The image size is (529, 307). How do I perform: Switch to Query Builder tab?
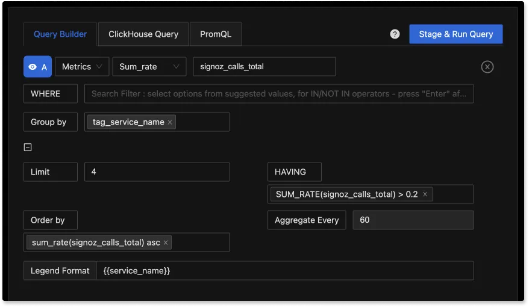(x=60, y=34)
